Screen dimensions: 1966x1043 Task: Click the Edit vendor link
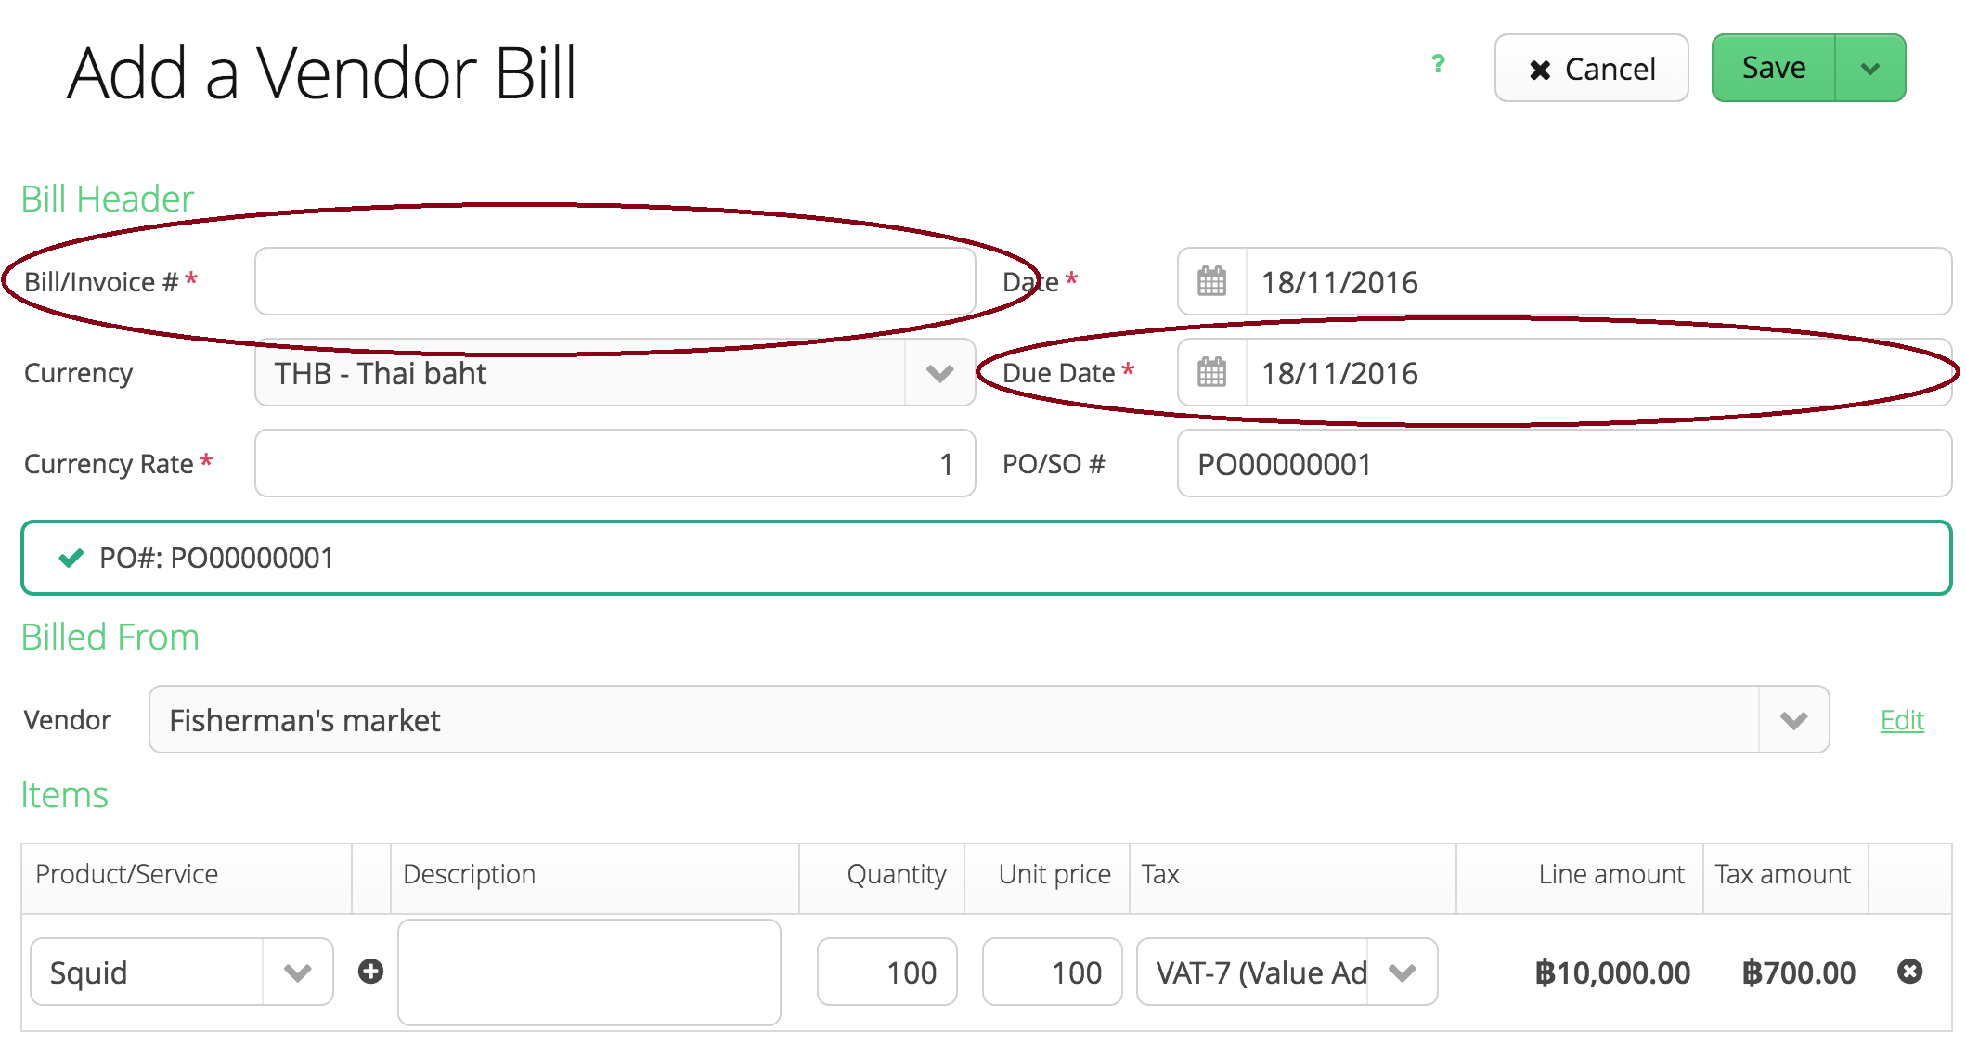coord(1902,720)
